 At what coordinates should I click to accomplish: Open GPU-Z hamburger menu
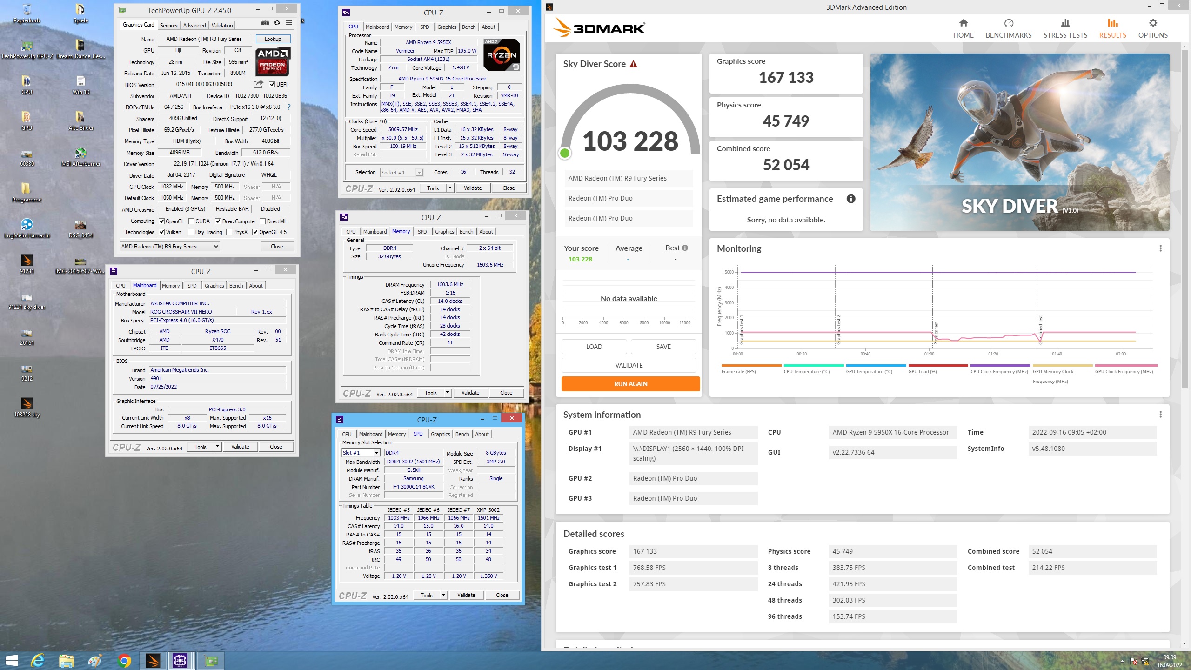289,23
